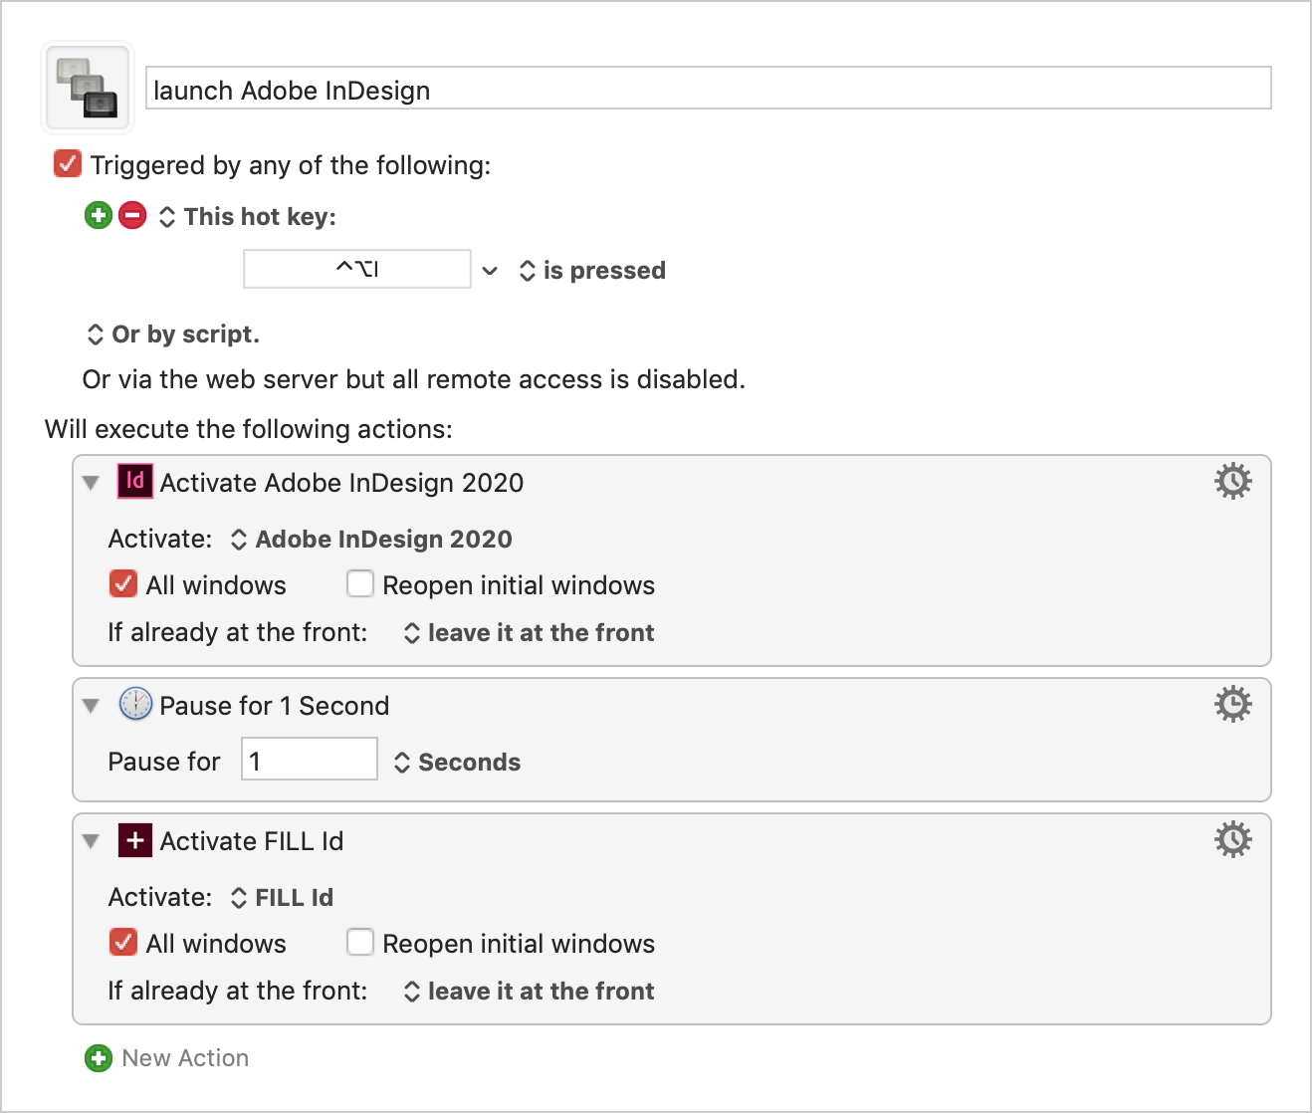Click the Pause action's clock icon
1312x1113 pixels.
click(135, 704)
